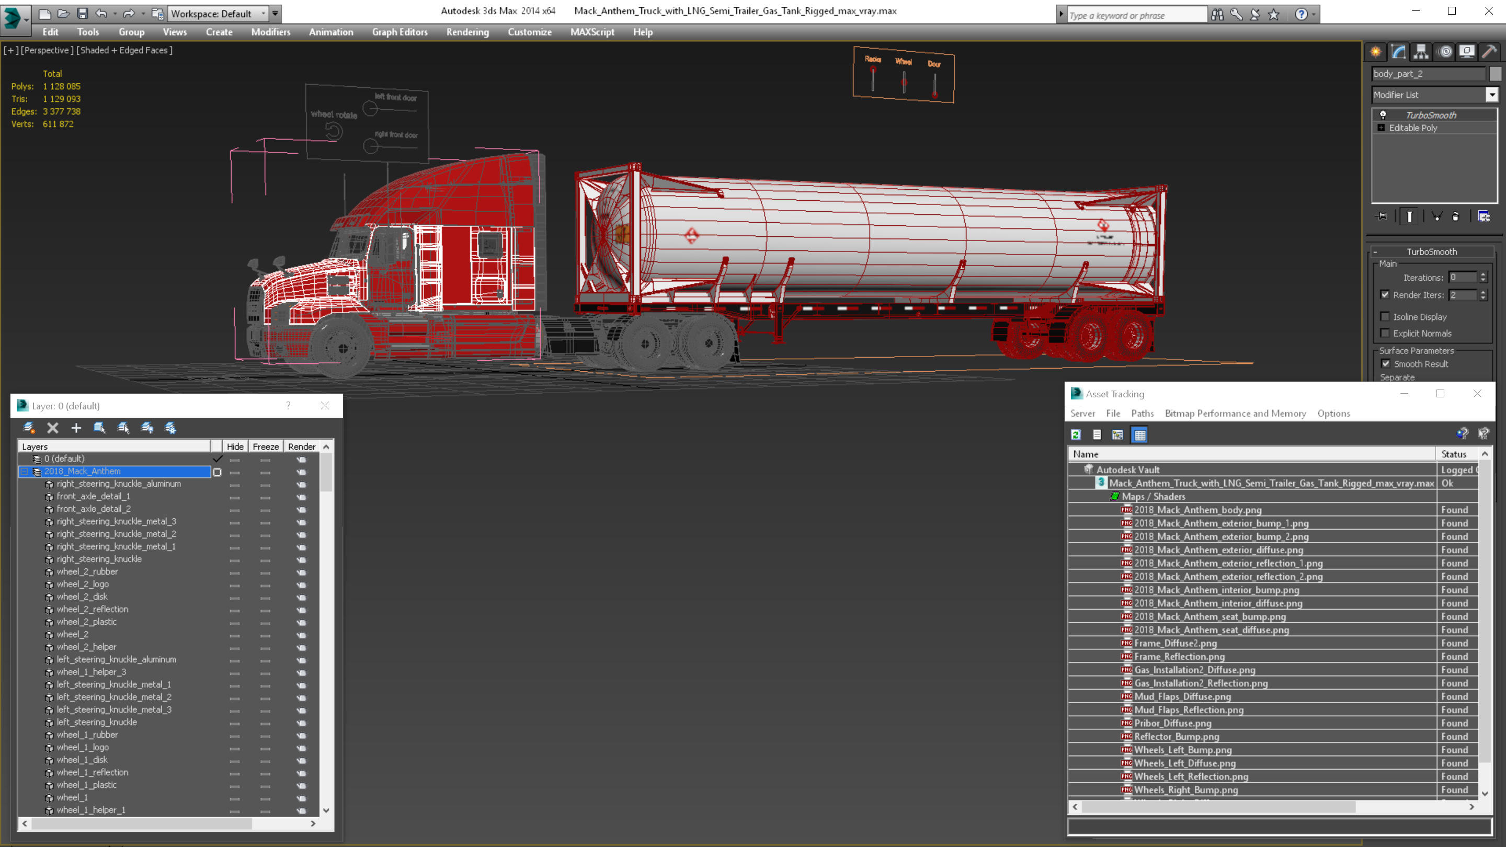Click add selection to layer plus icon

(76, 428)
